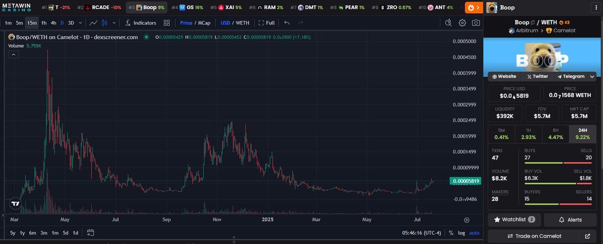The image size is (603, 244).
Task: Take a chart snapshot with camera icon
Action: [x=475, y=23]
